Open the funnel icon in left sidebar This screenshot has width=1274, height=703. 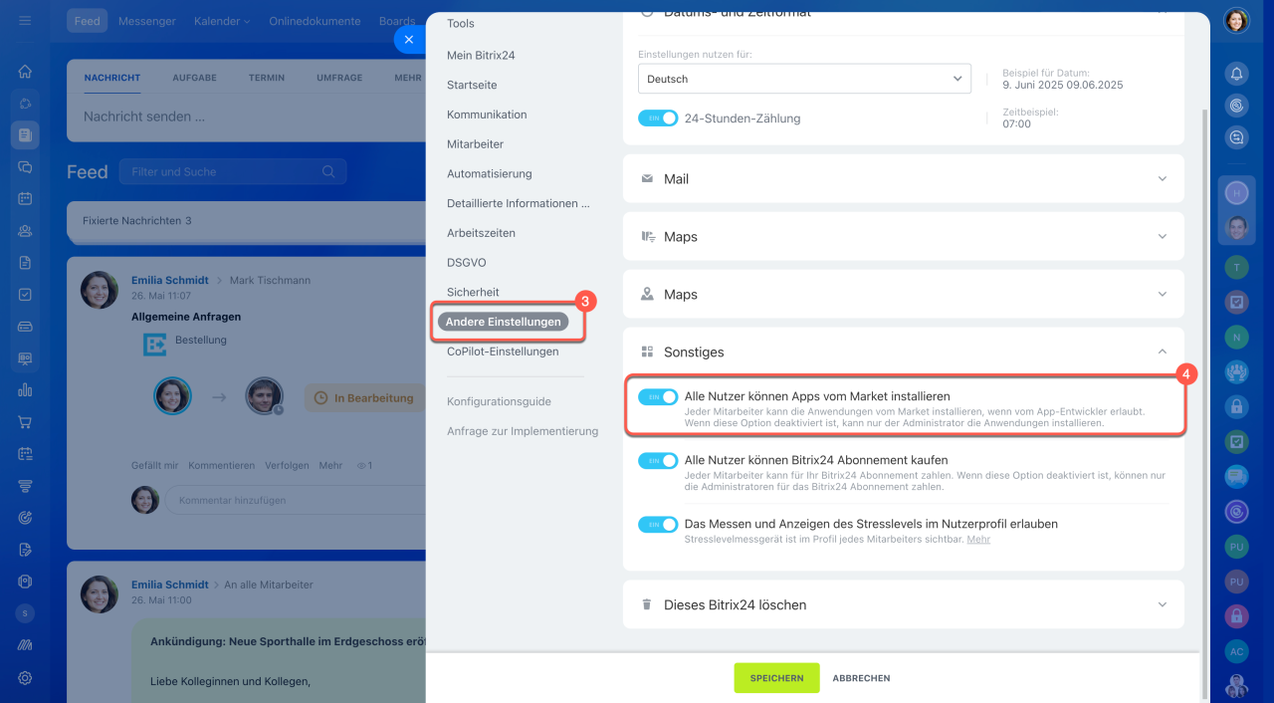point(25,486)
